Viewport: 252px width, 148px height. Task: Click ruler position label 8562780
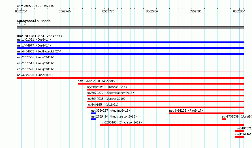coord(152,11)
